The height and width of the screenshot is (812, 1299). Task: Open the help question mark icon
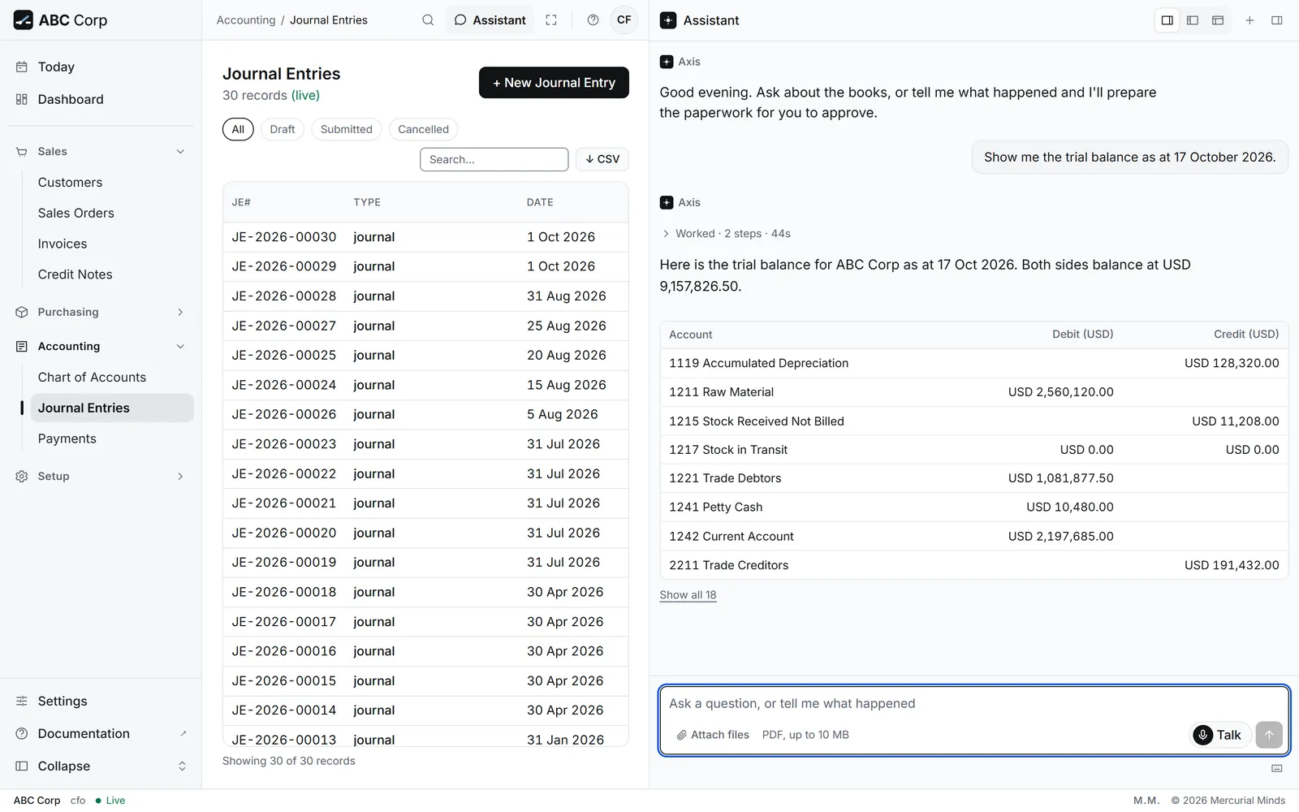click(x=593, y=20)
